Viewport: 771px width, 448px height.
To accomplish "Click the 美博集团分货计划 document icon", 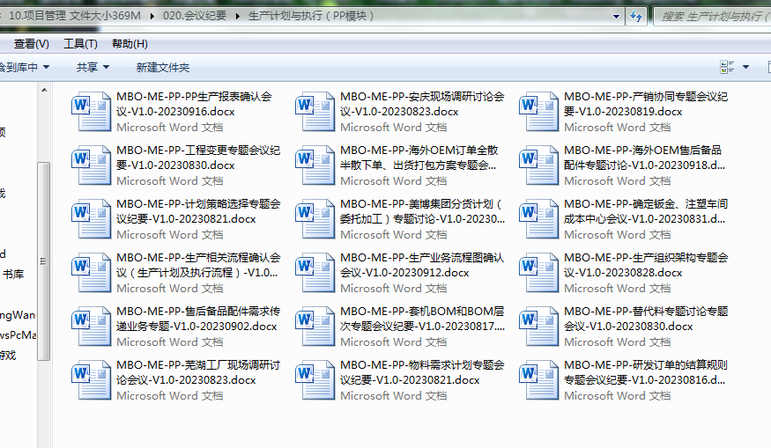I will pyautogui.click(x=315, y=219).
